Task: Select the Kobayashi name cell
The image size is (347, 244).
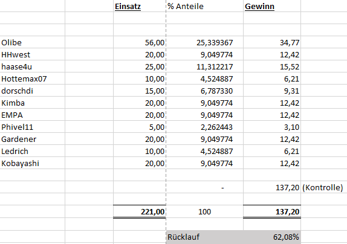Action: 32,163
